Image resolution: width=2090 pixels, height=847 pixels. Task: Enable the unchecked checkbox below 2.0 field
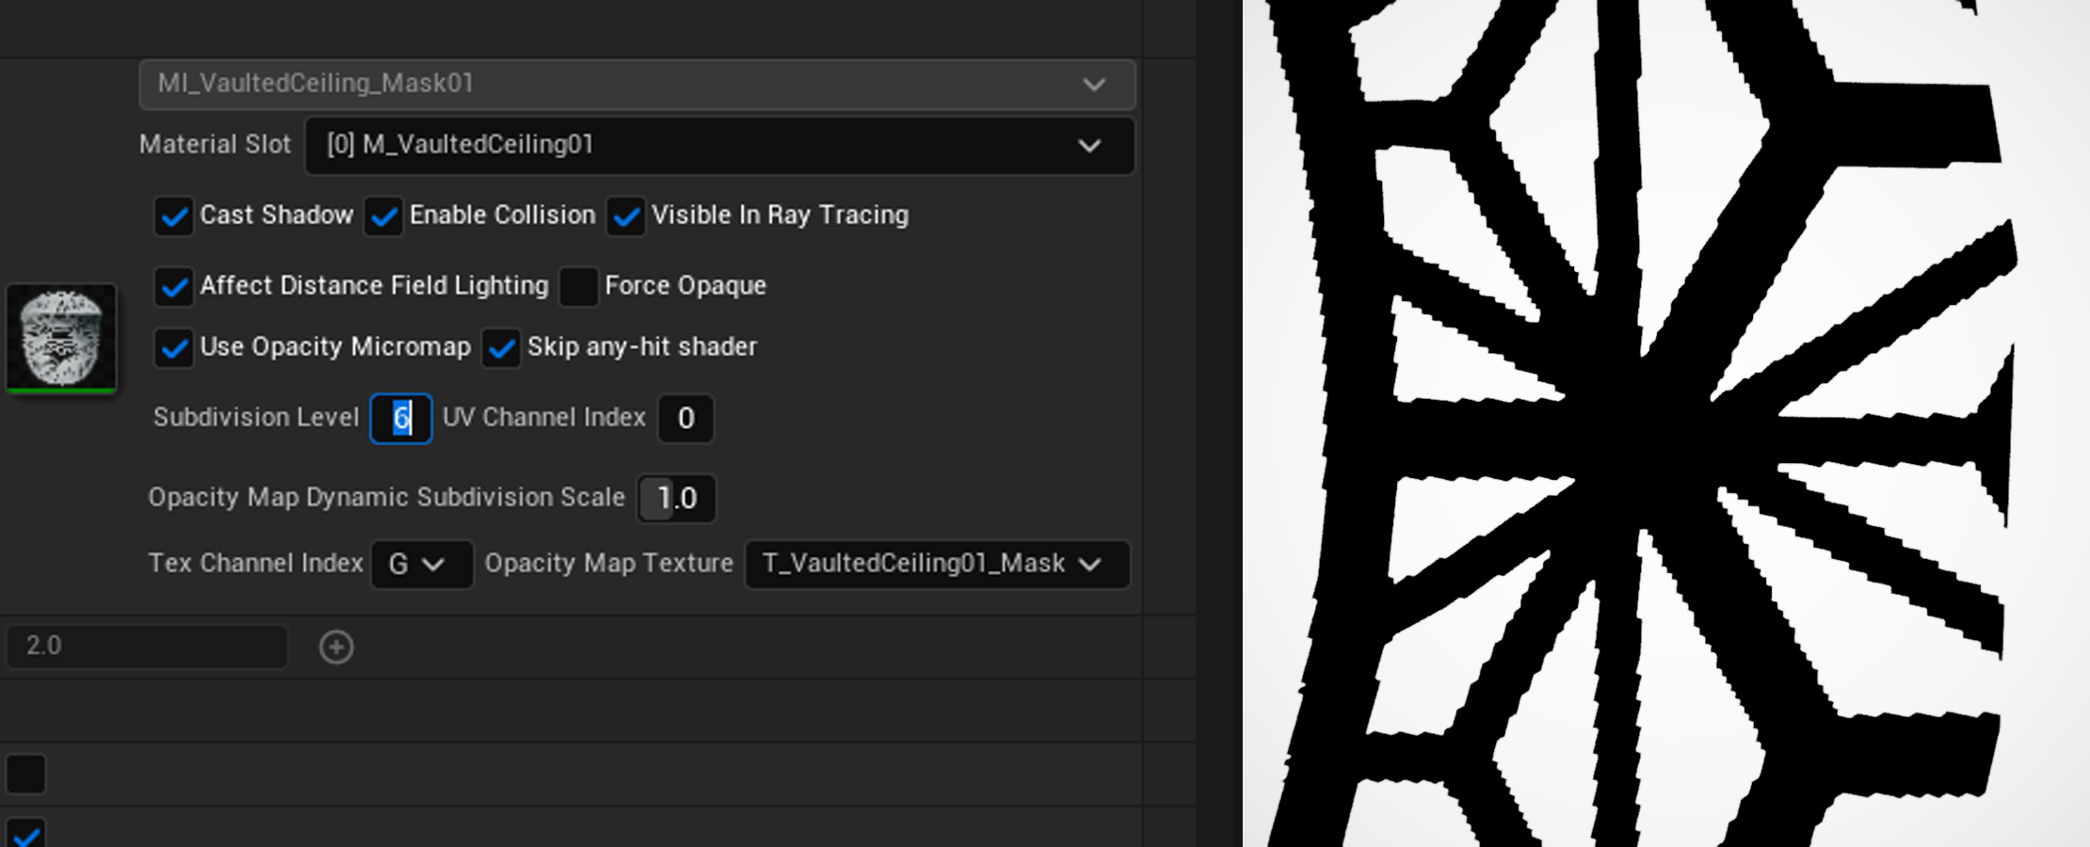(x=25, y=775)
